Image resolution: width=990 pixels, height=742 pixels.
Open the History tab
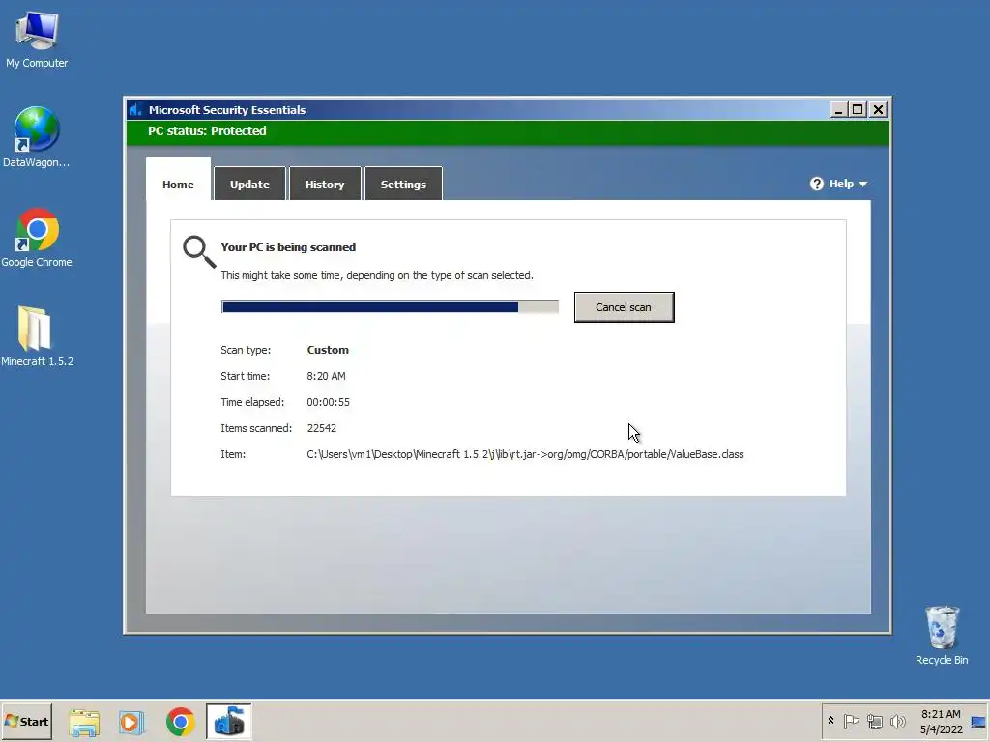point(325,185)
